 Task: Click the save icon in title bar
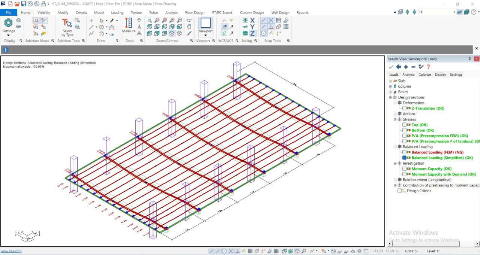coord(24,4)
